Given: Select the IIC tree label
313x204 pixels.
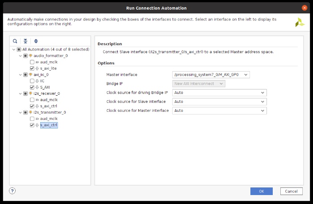Looking at the screenshot, I should point(42,81).
